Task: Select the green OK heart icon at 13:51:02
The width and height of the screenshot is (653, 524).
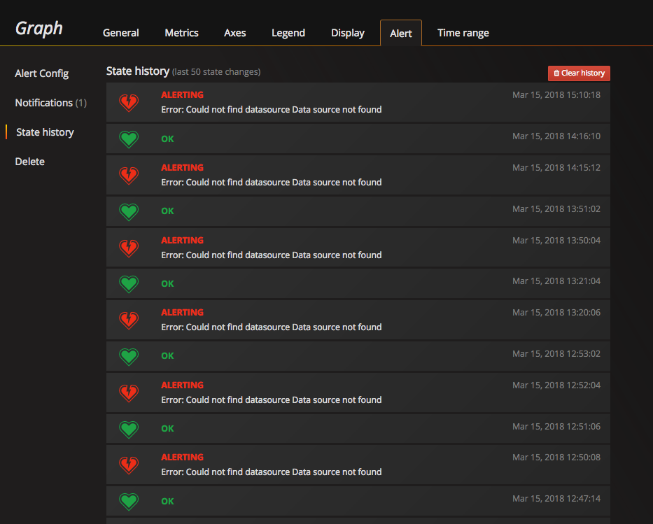Action: click(x=129, y=211)
